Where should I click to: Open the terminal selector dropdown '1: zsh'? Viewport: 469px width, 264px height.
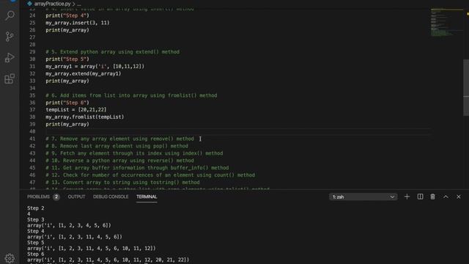(x=363, y=197)
